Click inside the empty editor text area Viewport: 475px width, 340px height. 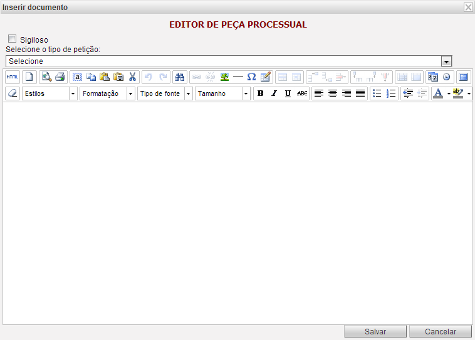(x=237, y=213)
